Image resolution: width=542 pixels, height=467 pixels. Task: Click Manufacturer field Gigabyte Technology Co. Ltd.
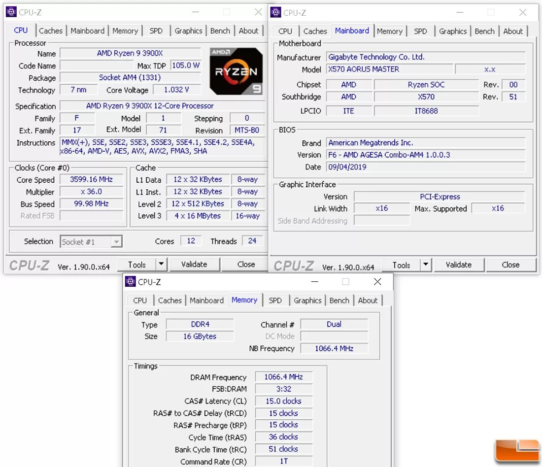(x=426, y=57)
